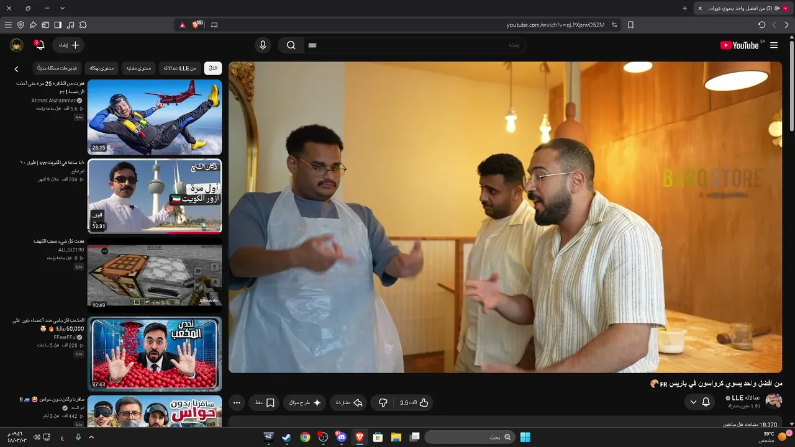Reload the current page
The width and height of the screenshot is (795, 447).
(761, 25)
